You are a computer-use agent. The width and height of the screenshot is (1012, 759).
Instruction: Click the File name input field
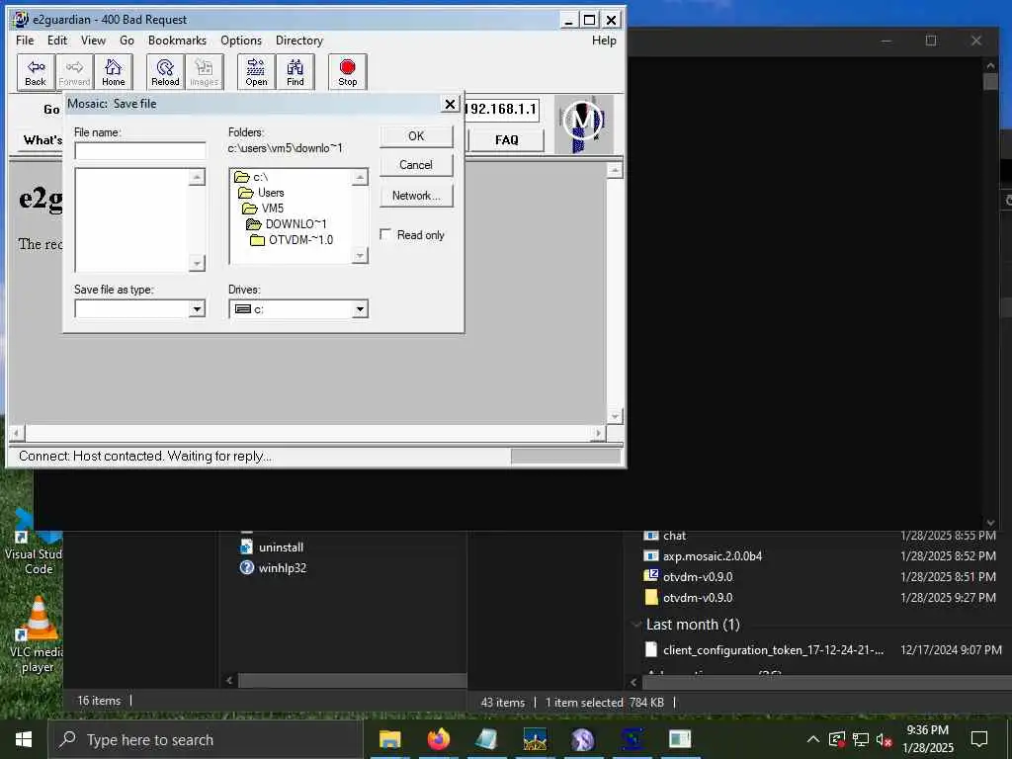point(140,150)
